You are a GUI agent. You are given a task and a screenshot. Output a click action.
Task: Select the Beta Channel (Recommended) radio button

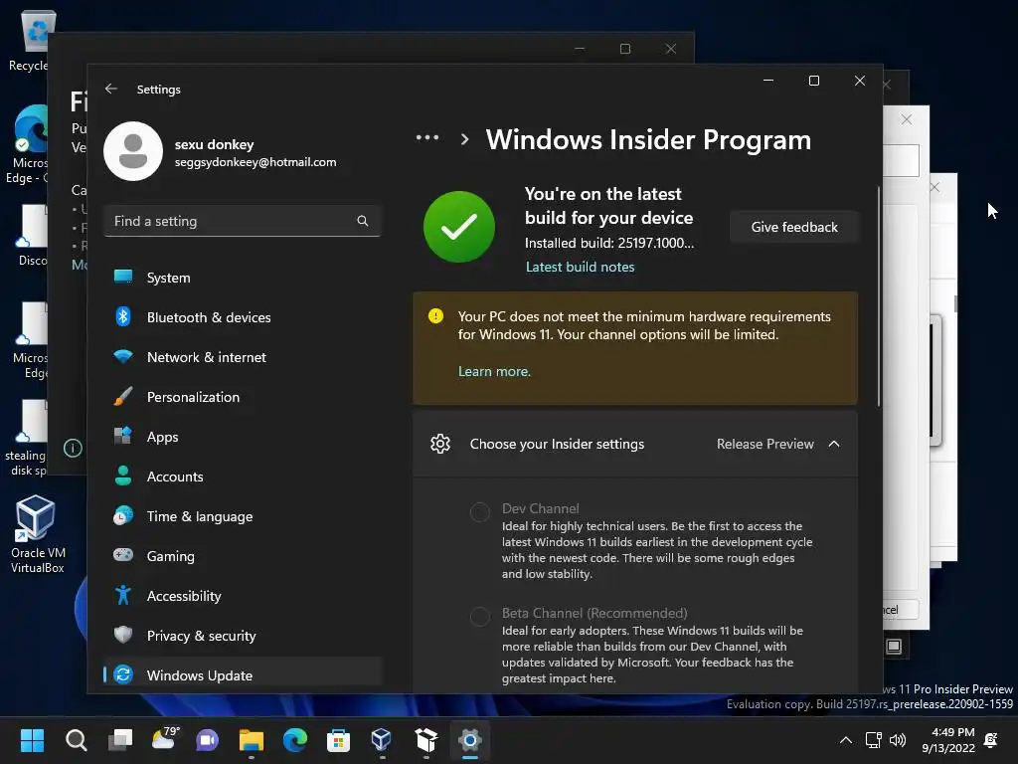coord(480,616)
